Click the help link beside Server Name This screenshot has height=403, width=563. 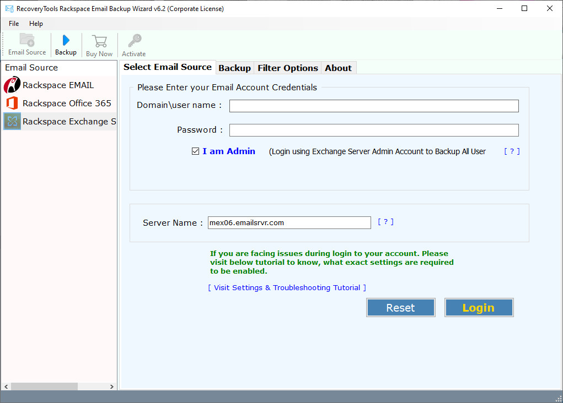click(385, 222)
